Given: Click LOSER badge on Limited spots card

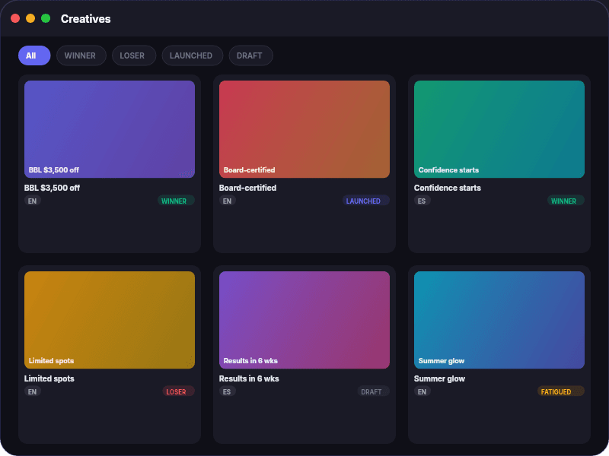Looking at the screenshot, I should tap(178, 391).
